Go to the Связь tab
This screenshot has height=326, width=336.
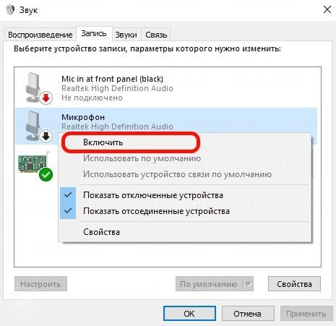coord(156,35)
